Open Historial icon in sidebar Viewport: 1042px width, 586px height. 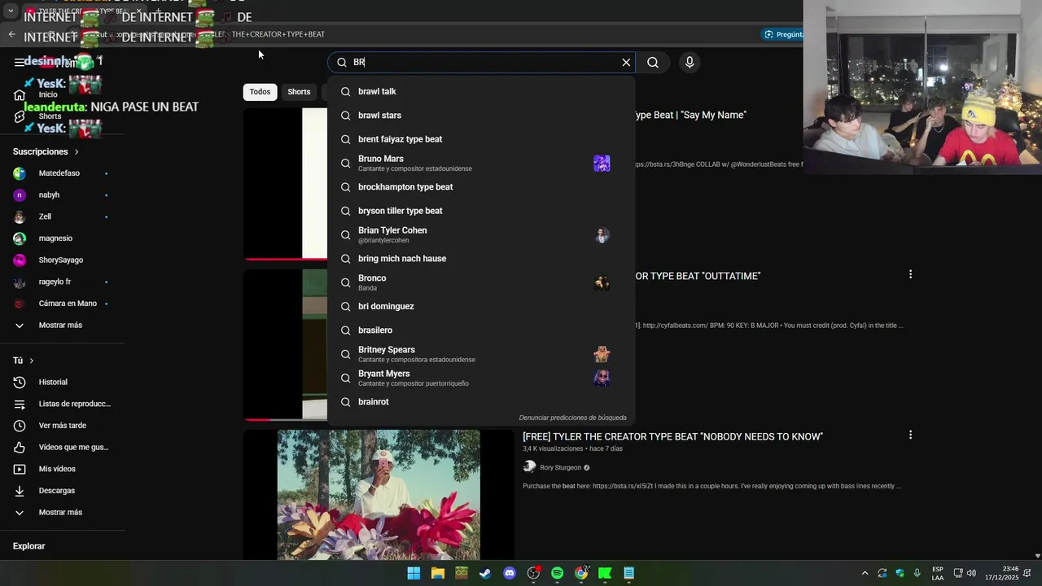tap(20, 383)
